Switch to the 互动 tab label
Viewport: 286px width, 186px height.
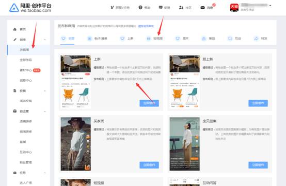(238, 39)
